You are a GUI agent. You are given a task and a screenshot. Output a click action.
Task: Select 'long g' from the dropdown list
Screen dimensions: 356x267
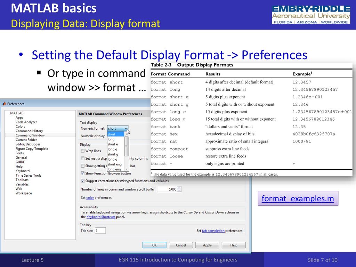tap(115, 159)
